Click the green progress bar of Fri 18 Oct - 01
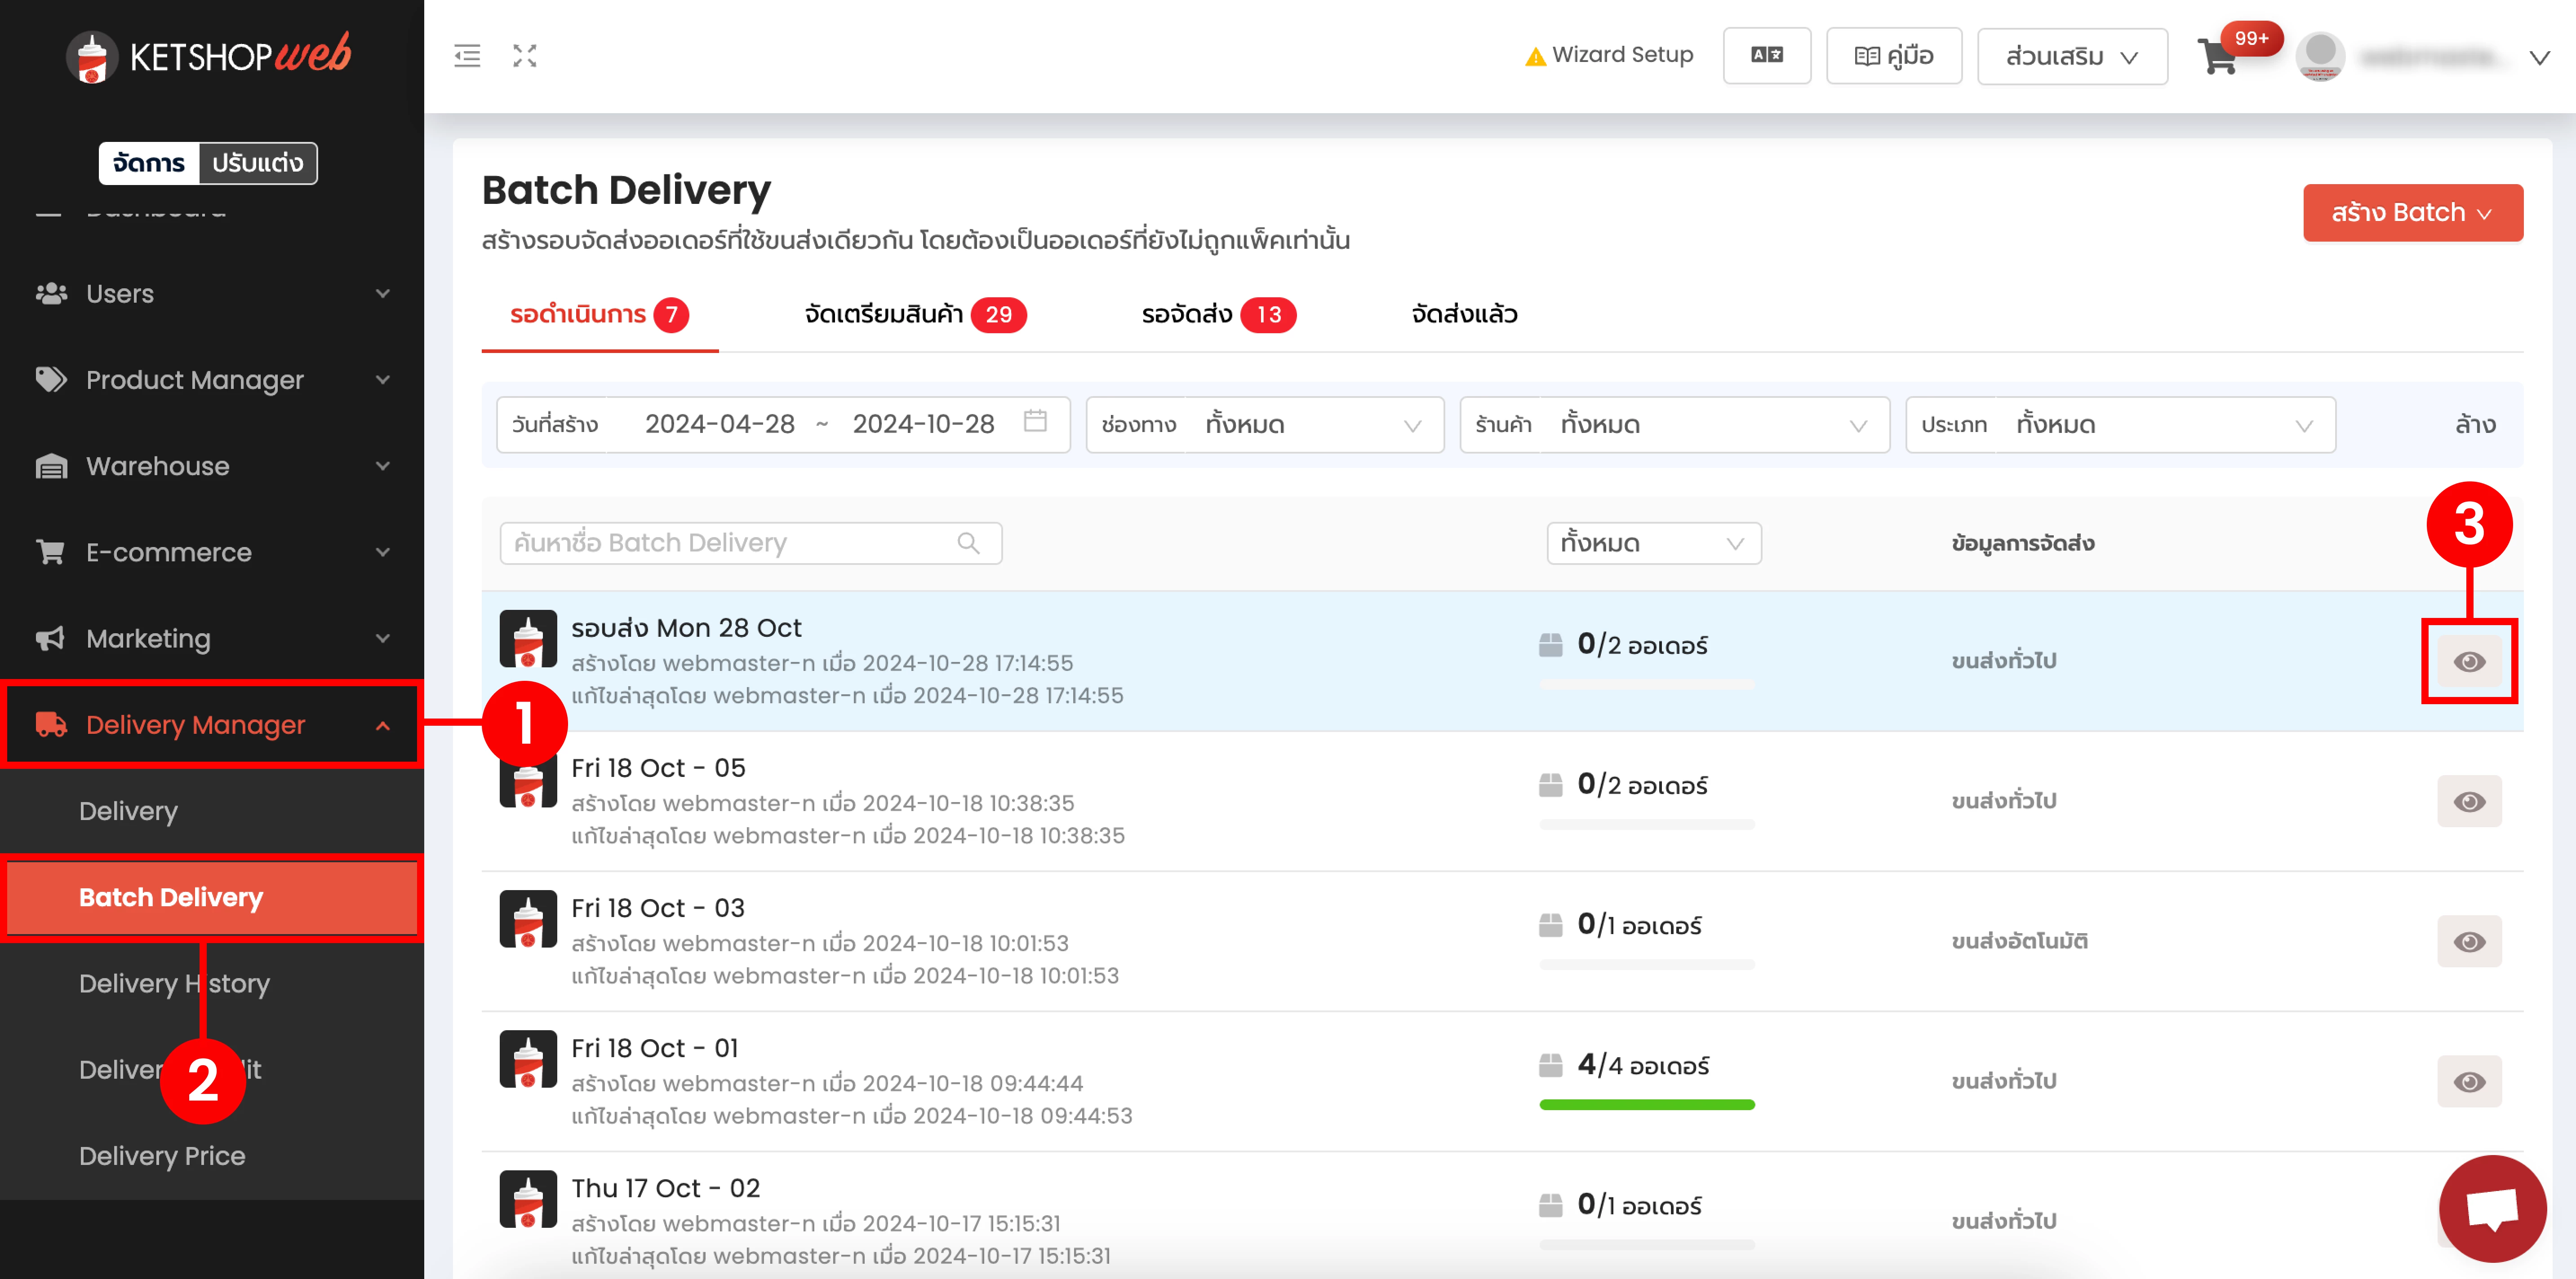This screenshot has height=1279, width=2576. coord(1646,1104)
